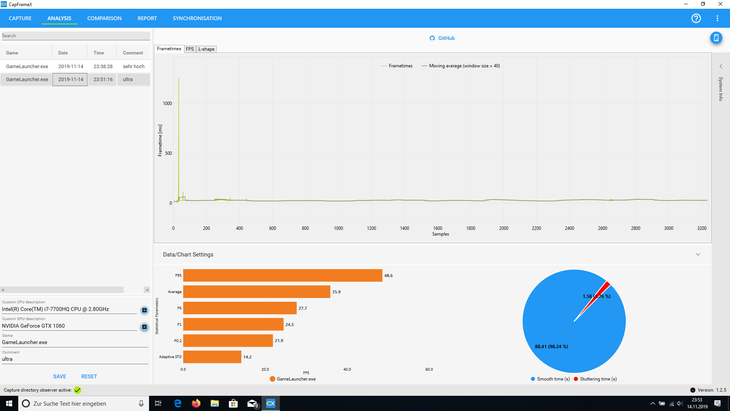Click the blue screenshot floating button
Image resolution: width=730 pixels, height=411 pixels.
coord(716,38)
